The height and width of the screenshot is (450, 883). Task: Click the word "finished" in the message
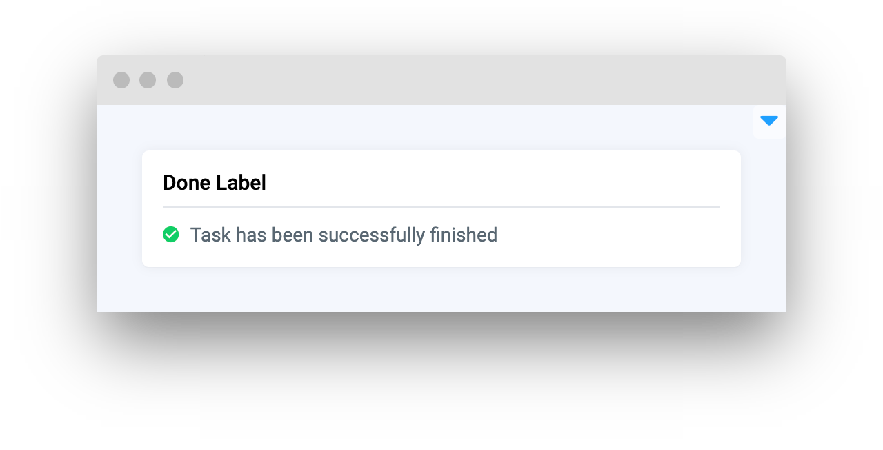click(x=464, y=235)
